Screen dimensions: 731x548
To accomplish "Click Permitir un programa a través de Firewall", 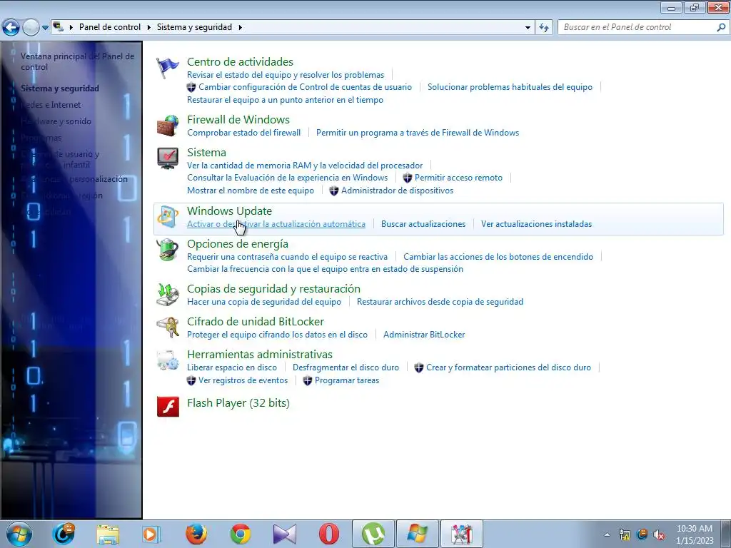I will [418, 132].
